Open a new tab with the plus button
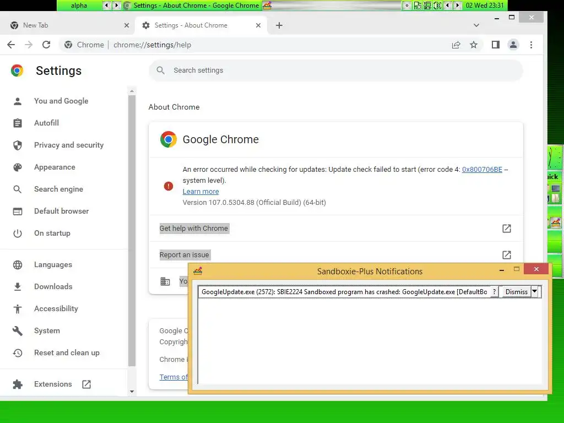Viewport: 564px width, 423px height. pos(279,25)
